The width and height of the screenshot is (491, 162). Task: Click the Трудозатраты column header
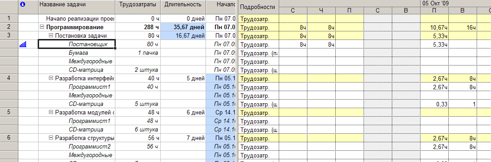tap(138, 7)
